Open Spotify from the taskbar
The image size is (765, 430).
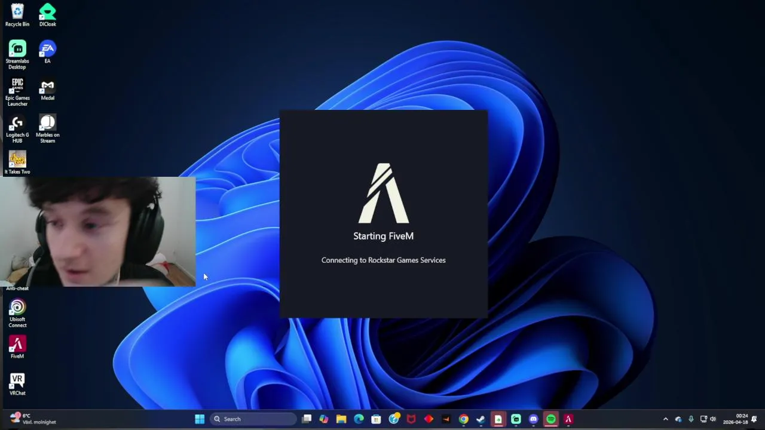(x=550, y=419)
